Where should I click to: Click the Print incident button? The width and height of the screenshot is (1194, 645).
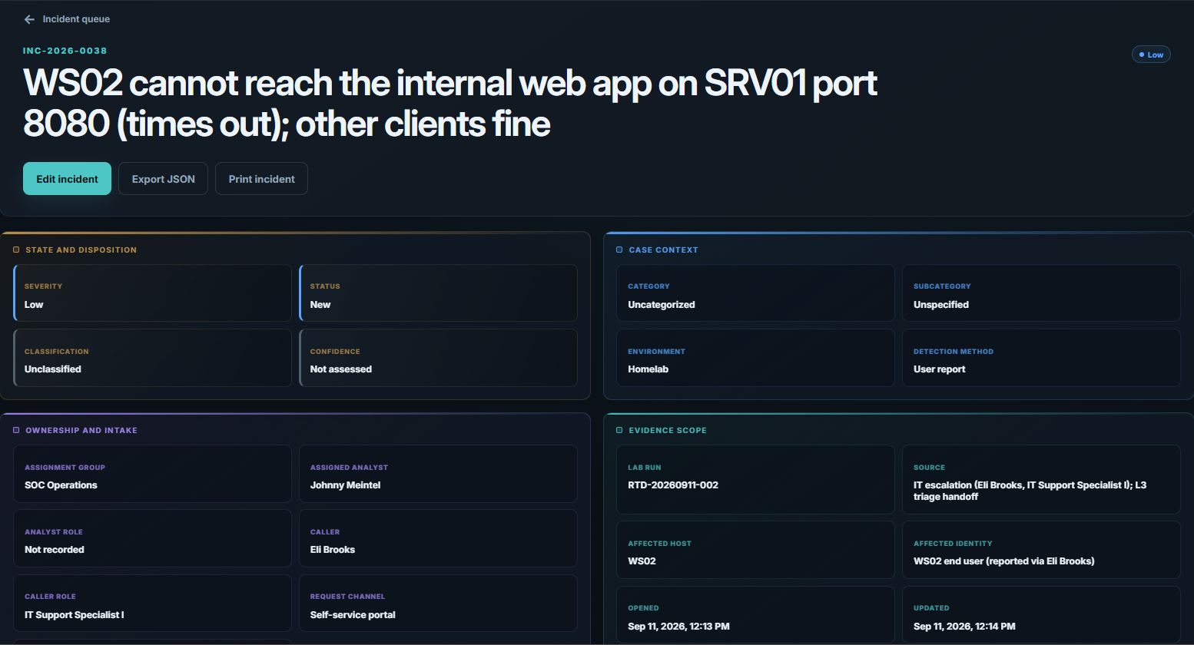[x=261, y=178]
